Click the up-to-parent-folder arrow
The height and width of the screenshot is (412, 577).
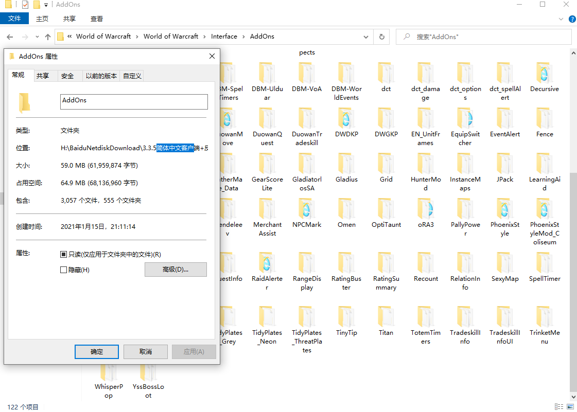click(48, 37)
